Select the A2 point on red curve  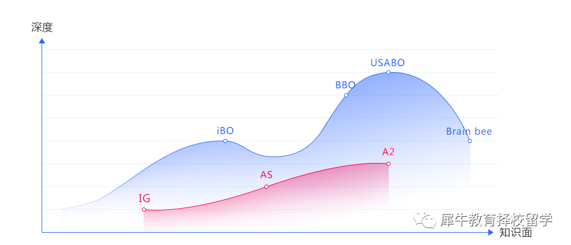[388, 164]
